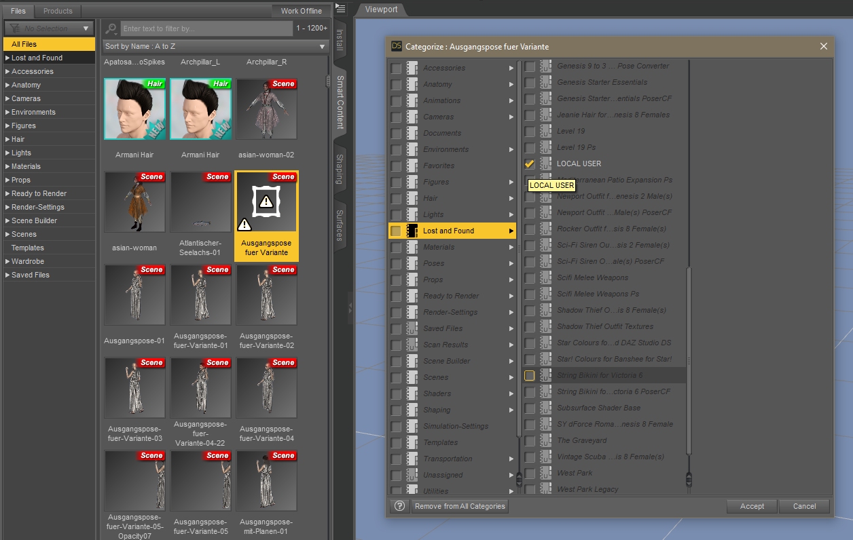The image size is (853, 540).
Task: Click the category icon next to Lost and Found
Action: [x=412, y=231]
